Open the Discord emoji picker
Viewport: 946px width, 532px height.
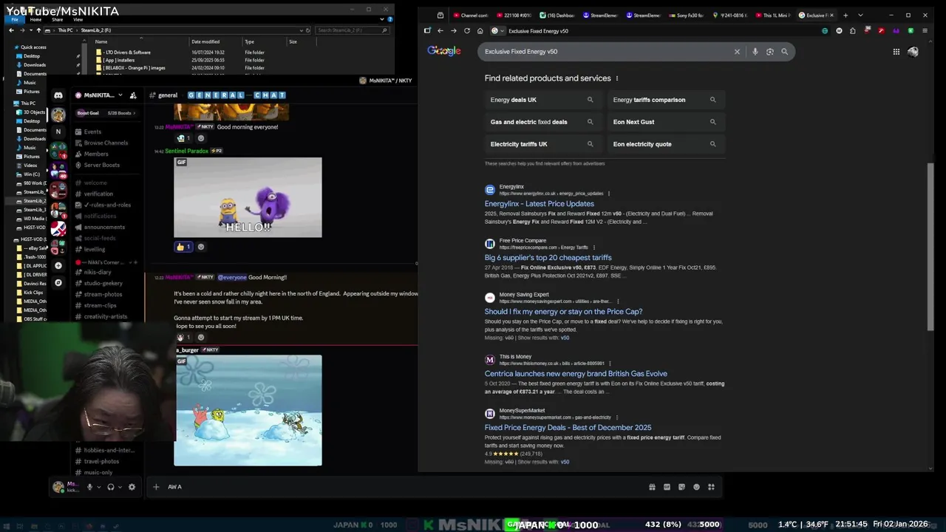[x=696, y=487]
